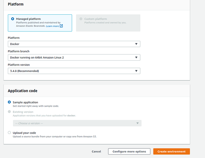The image size is (205, 158).
Task: Click the Learn more link
Action: click(52, 26)
